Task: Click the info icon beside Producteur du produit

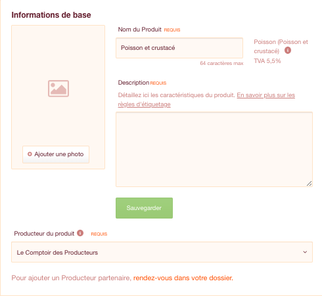Action: (80, 233)
